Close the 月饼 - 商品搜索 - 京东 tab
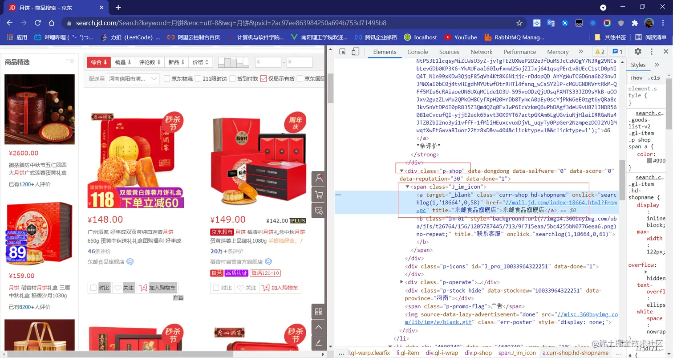The image size is (673, 358). tap(101, 8)
